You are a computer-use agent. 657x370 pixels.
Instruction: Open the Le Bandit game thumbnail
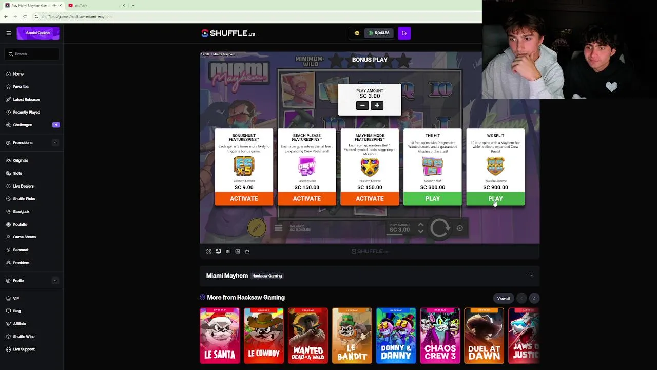point(352,336)
